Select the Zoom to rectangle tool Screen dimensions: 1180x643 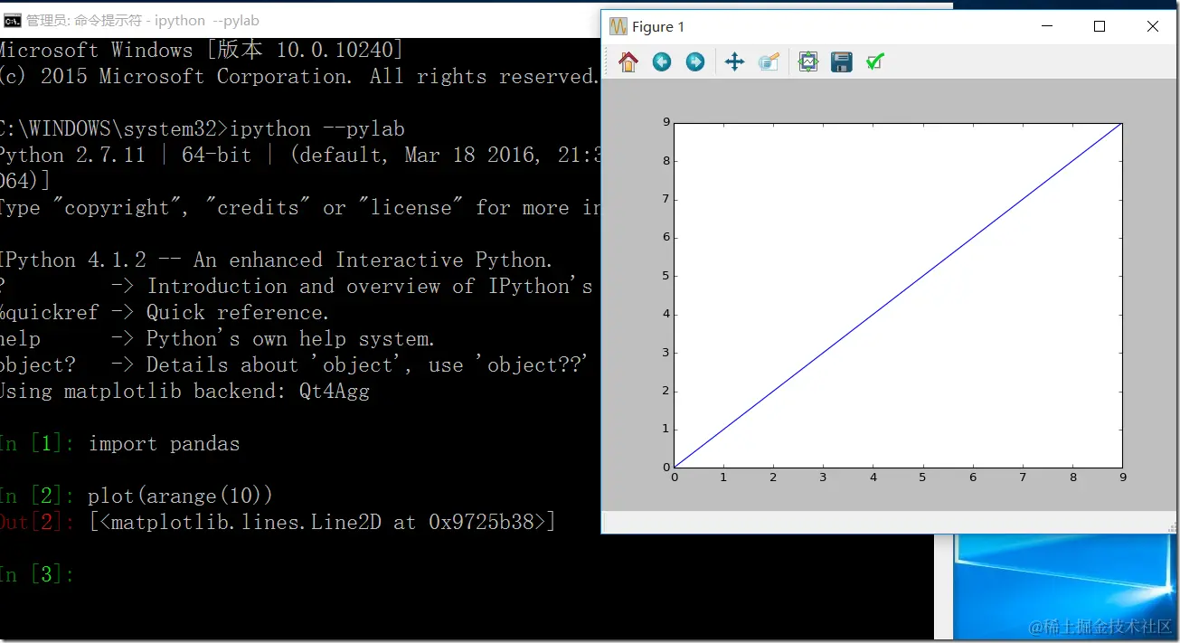coord(769,61)
